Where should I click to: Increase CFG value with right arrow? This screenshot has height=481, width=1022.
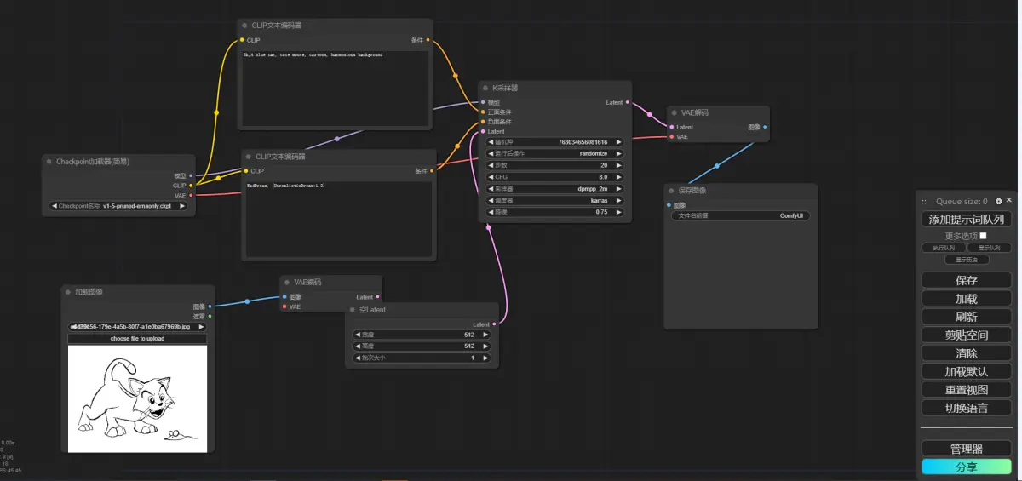(618, 177)
